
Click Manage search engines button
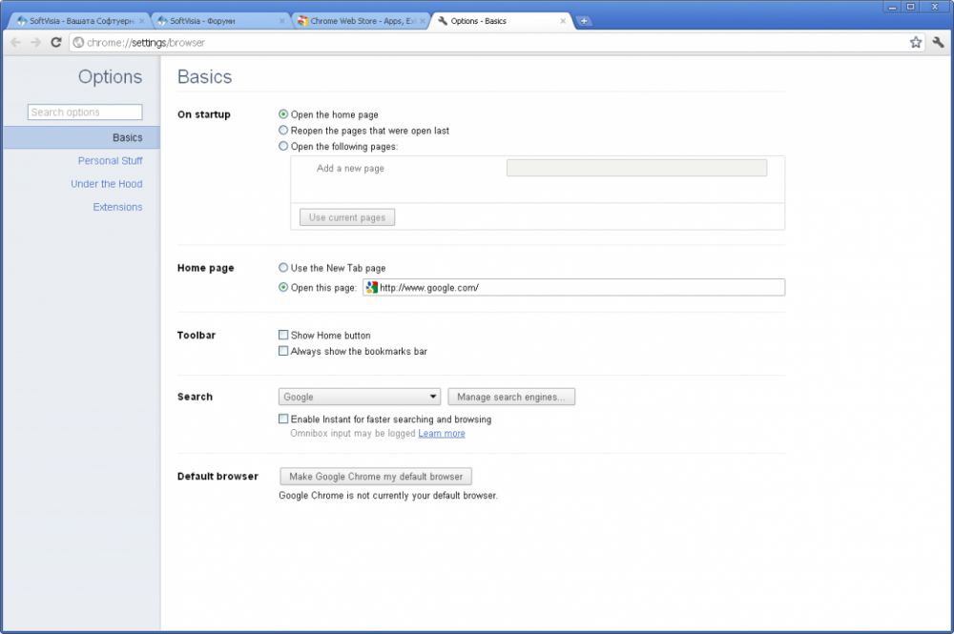tap(511, 397)
